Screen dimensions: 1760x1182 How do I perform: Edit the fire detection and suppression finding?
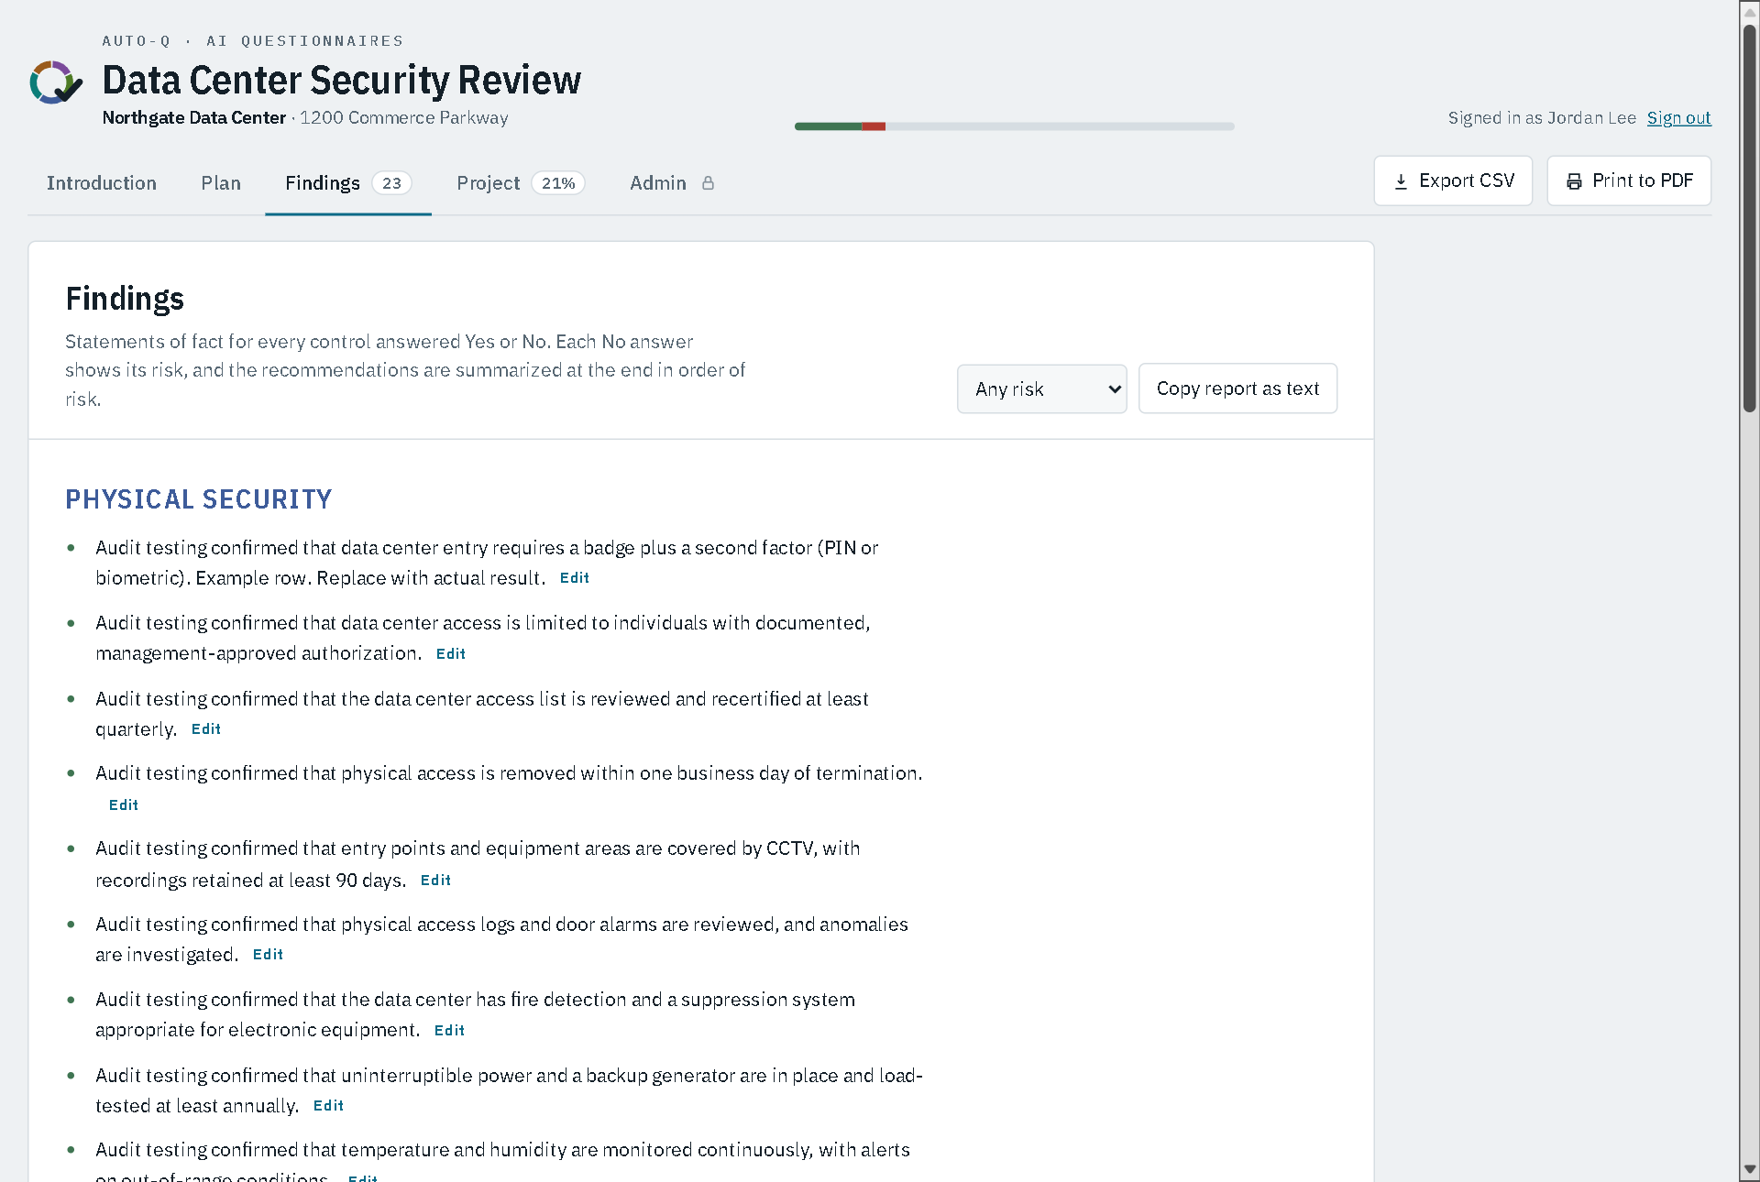(449, 1031)
